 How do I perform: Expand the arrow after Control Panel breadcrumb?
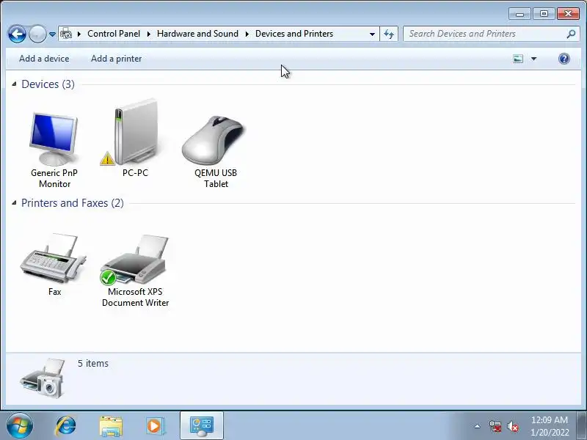[149, 34]
